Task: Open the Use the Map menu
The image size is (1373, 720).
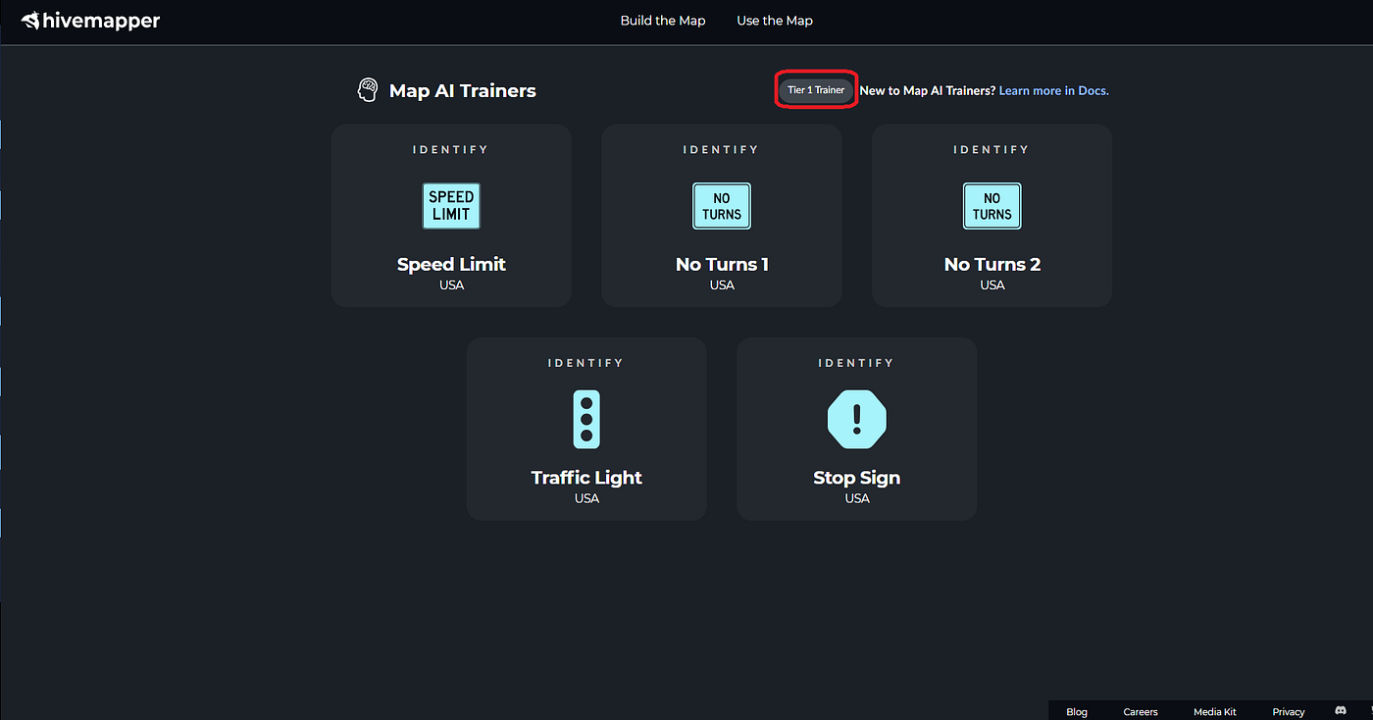Action: coord(775,21)
